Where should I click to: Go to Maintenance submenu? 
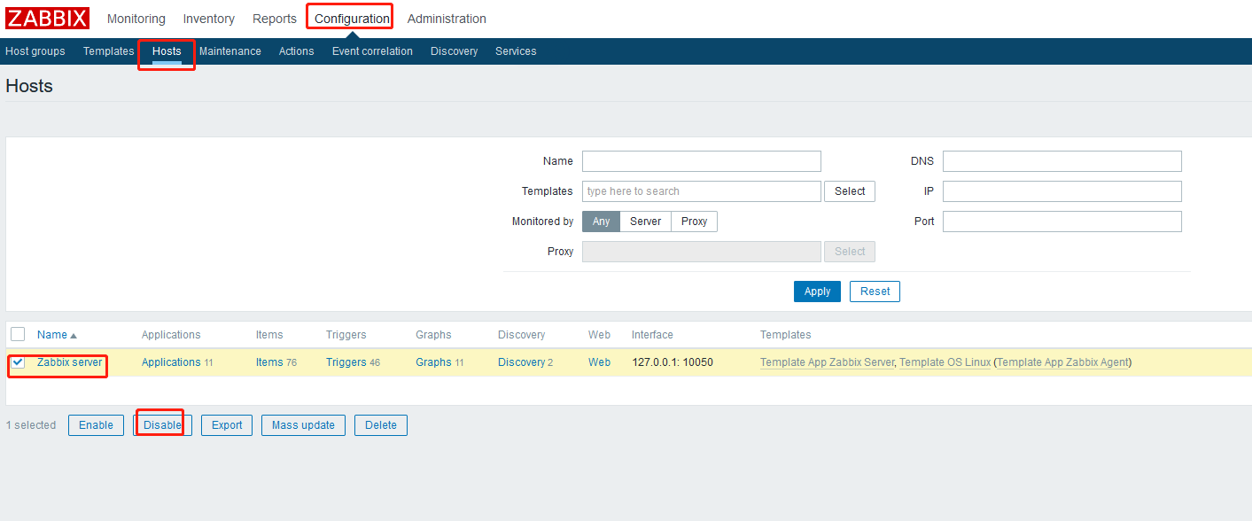coord(230,51)
